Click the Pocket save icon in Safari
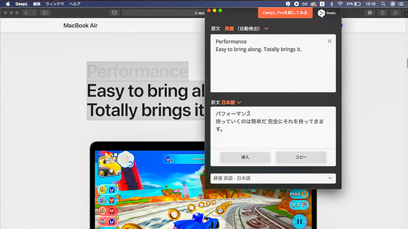The width and height of the screenshot is (408, 229). pyautogui.click(x=114, y=13)
